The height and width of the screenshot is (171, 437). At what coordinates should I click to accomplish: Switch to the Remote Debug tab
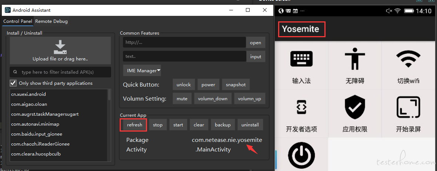tap(51, 21)
